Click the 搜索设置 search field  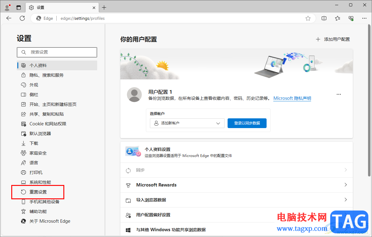pyautogui.click(x=57, y=52)
